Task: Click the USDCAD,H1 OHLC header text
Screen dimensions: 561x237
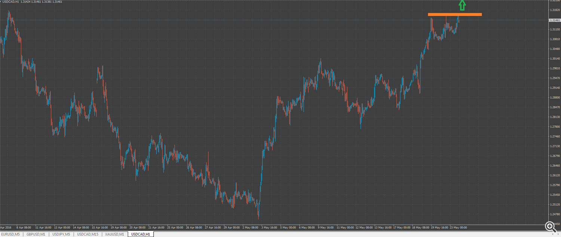Action: coord(32,1)
